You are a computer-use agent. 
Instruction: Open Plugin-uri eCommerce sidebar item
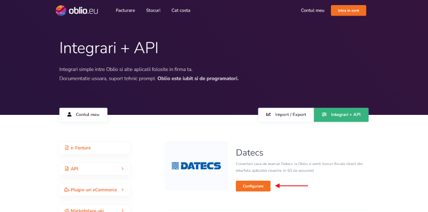pos(94,190)
